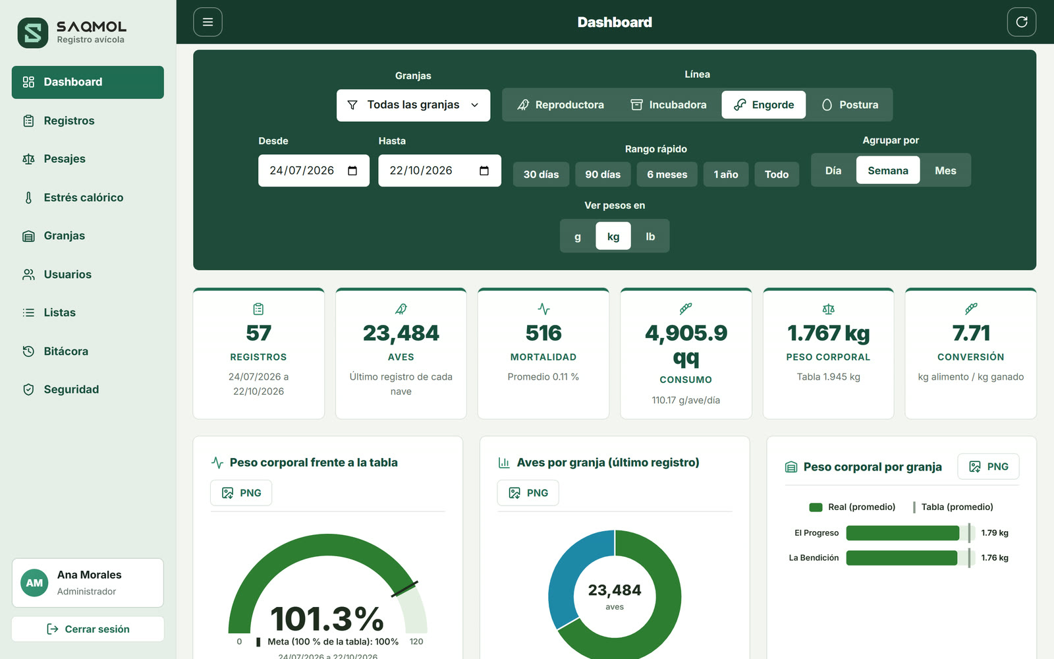Click the feather icon on Aves card
Image resolution: width=1054 pixels, height=659 pixels.
pos(401,308)
